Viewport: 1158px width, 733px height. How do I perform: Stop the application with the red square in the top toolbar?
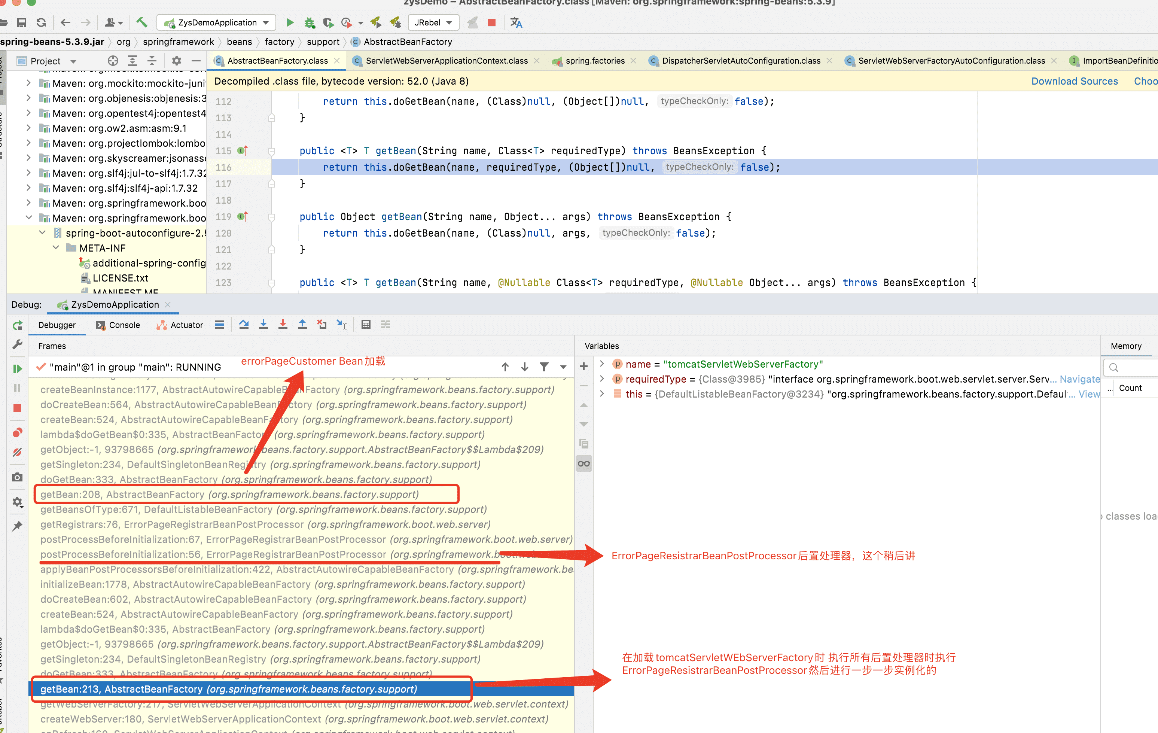(x=491, y=22)
